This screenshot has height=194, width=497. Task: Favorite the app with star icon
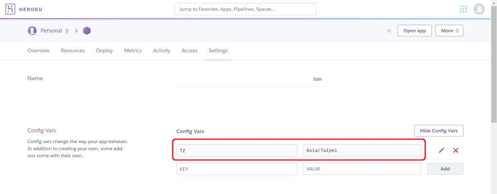point(389,31)
